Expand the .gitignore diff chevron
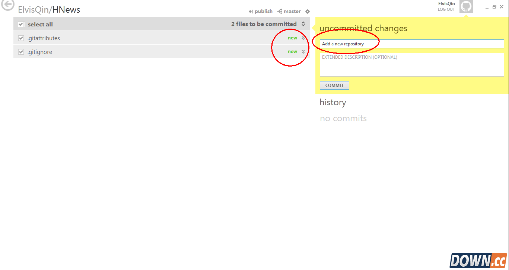This screenshot has height=270, width=509. [x=303, y=52]
